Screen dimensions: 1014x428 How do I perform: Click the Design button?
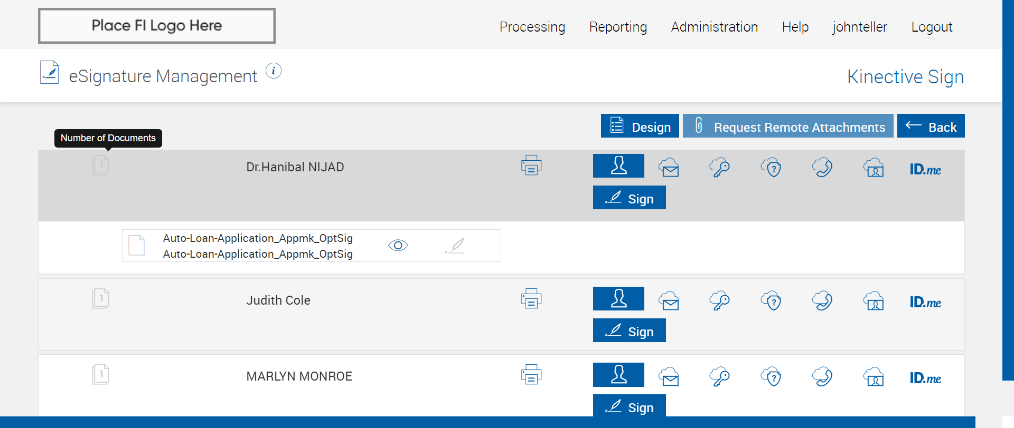pos(640,127)
